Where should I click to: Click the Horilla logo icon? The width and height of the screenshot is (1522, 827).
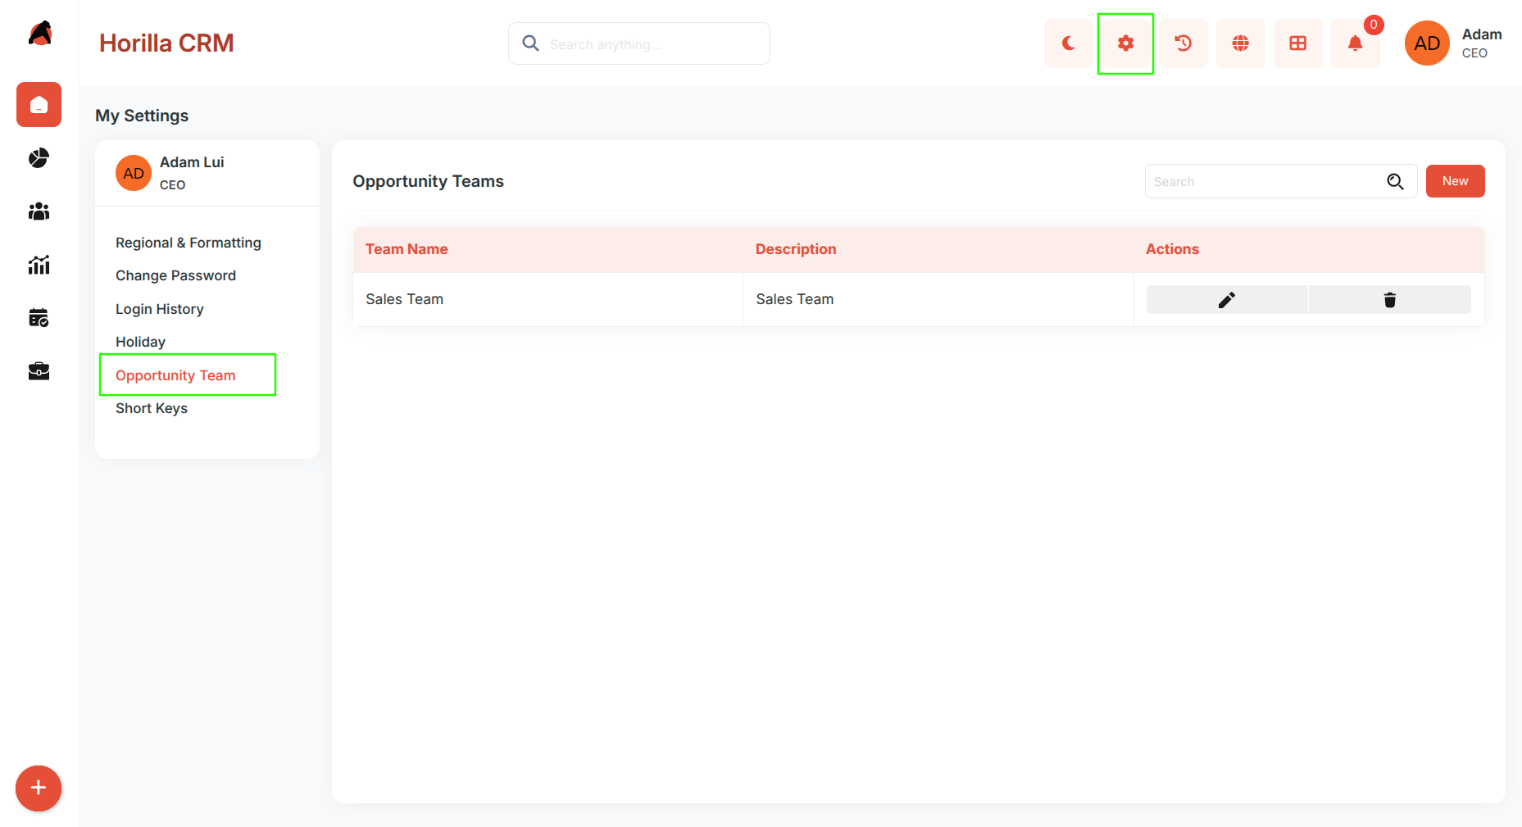pyautogui.click(x=39, y=33)
